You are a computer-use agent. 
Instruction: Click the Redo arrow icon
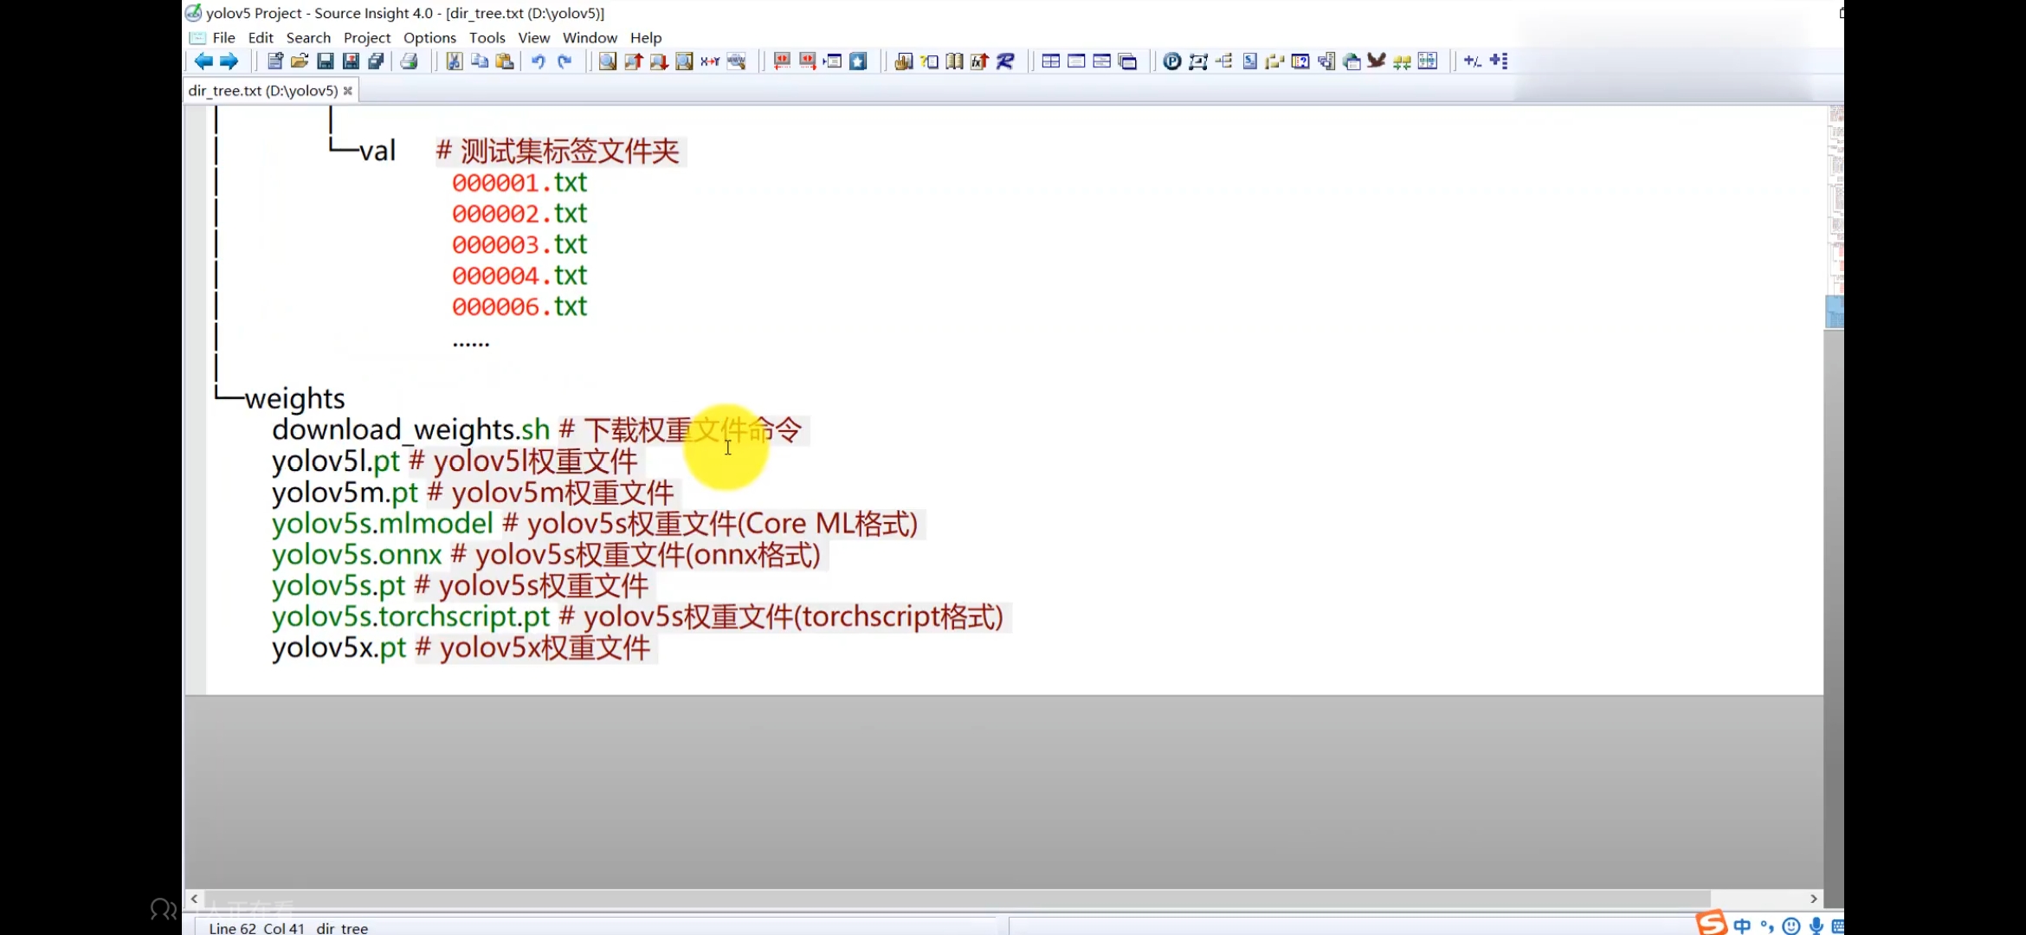(x=565, y=61)
